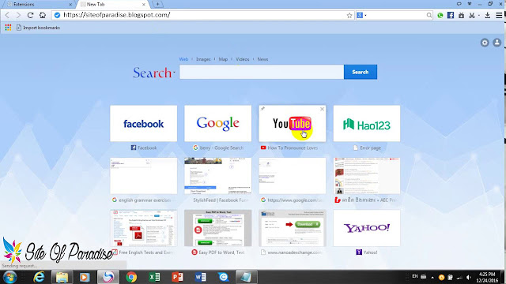Viewport: 506px width, 284px height.
Task: Open the Google speed dial tile
Action: [218, 123]
